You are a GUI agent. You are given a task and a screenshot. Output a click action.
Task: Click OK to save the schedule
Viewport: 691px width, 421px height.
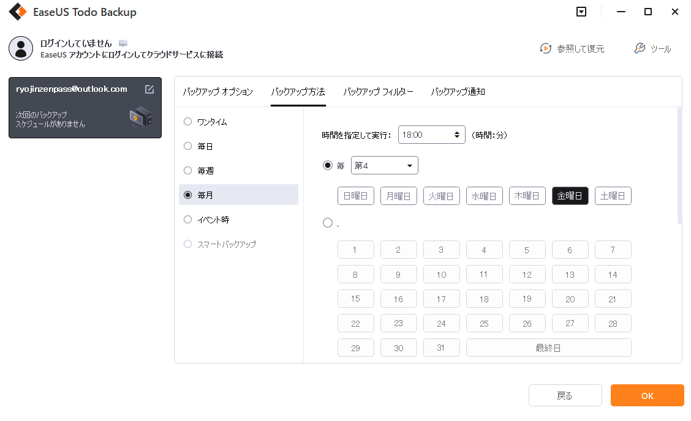coord(647,395)
